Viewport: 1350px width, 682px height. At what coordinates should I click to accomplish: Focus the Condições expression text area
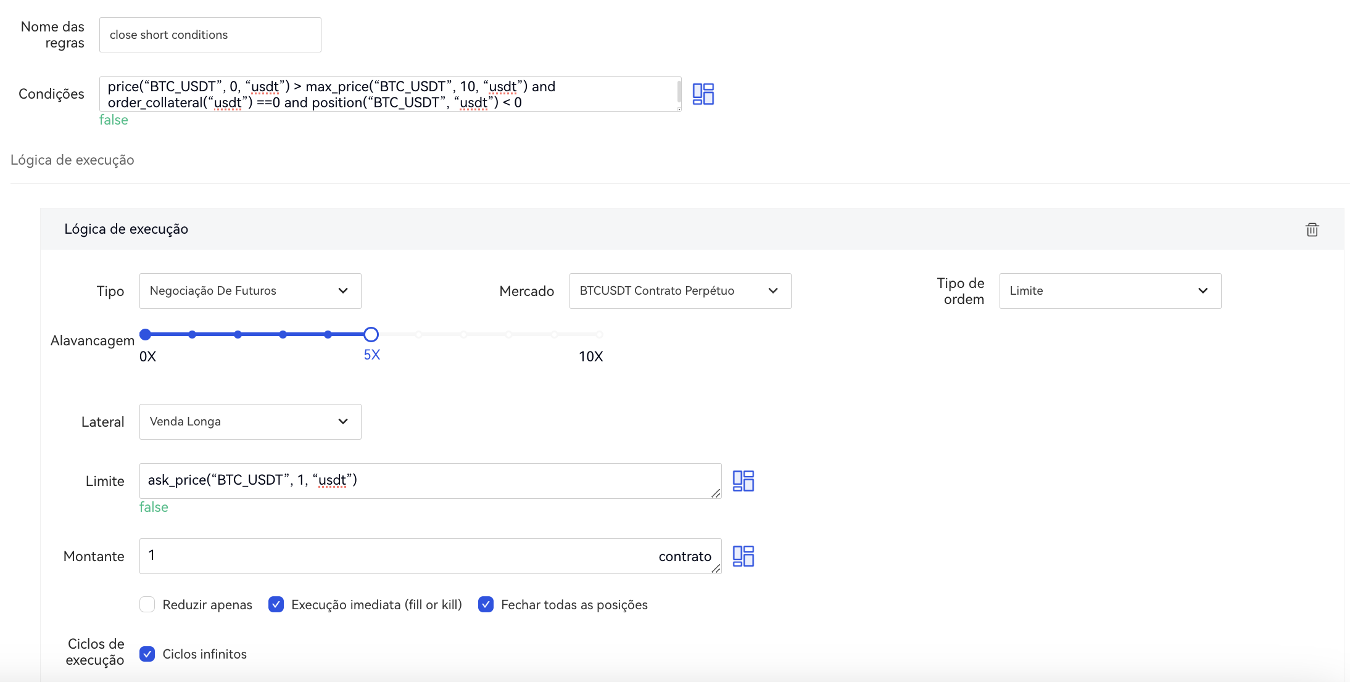(389, 94)
